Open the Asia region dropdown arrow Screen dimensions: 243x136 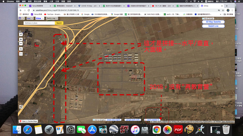(32, 18)
